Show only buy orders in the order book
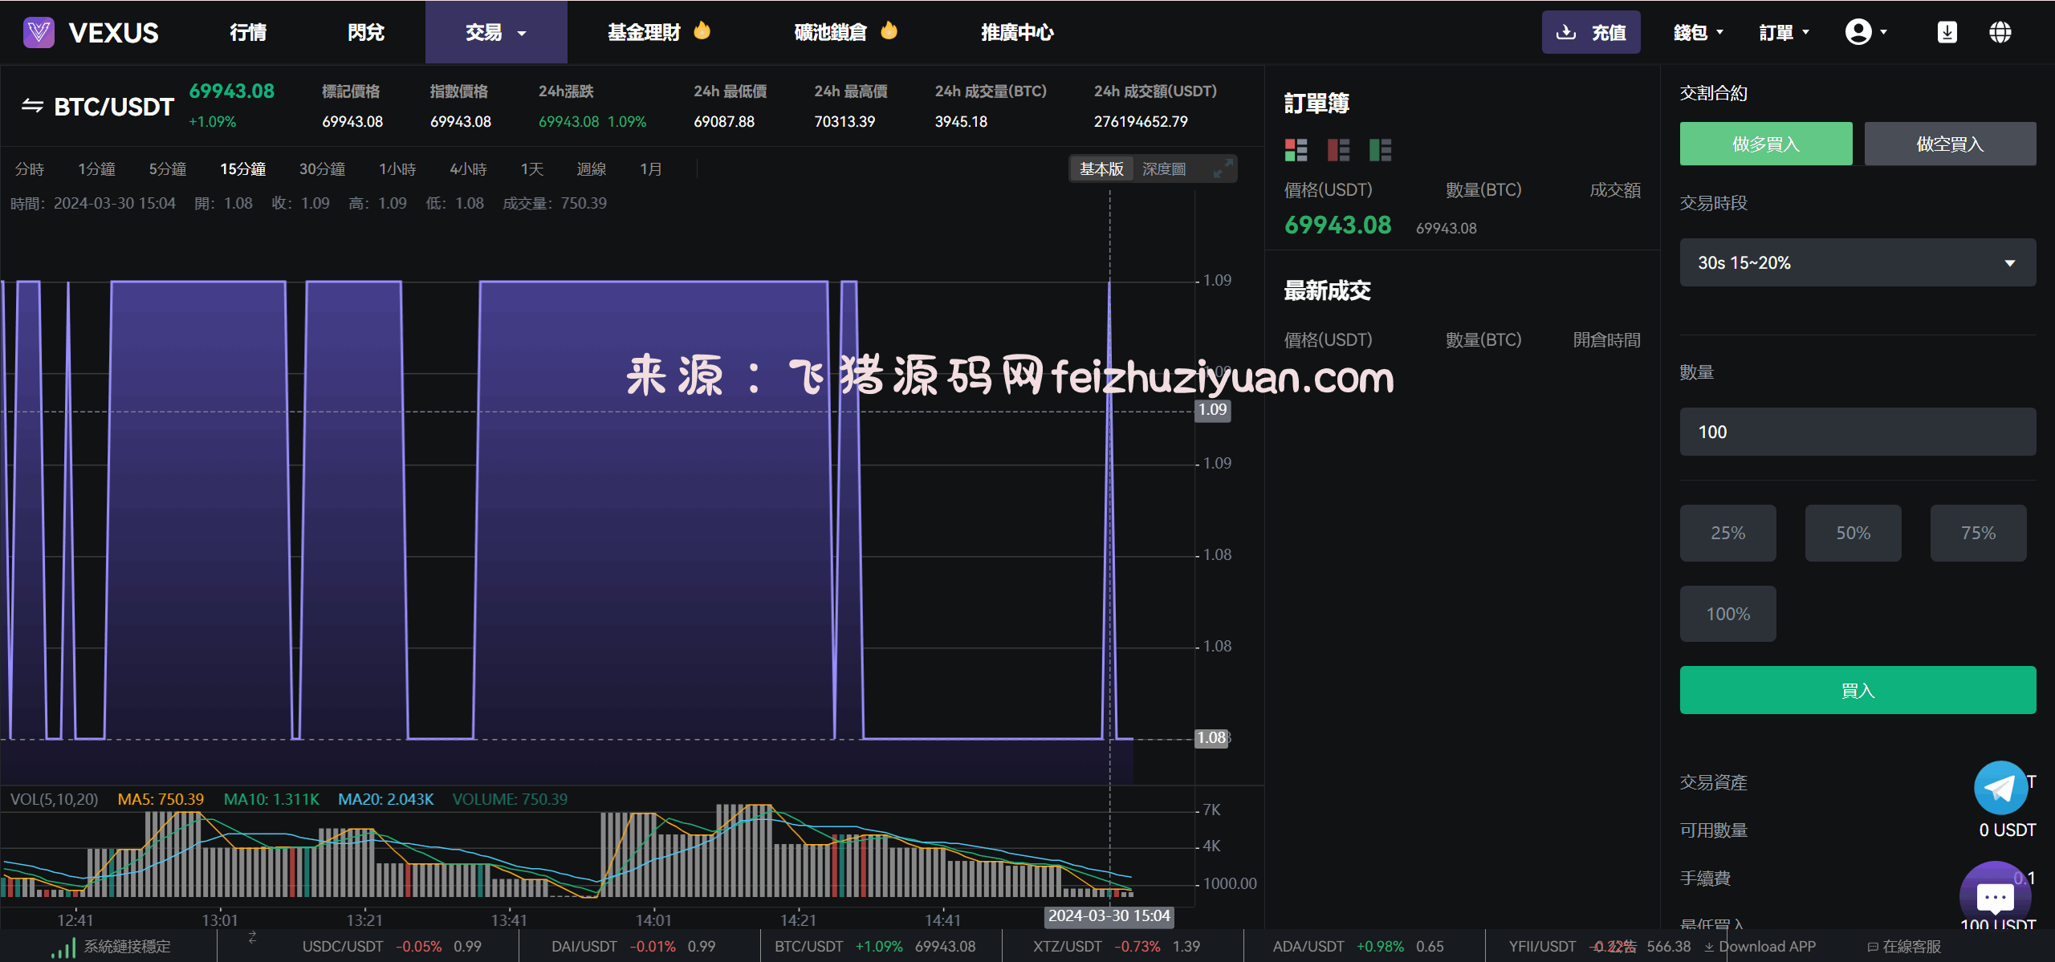The height and width of the screenshot is (962, 2055). [x=1380, y=150]
